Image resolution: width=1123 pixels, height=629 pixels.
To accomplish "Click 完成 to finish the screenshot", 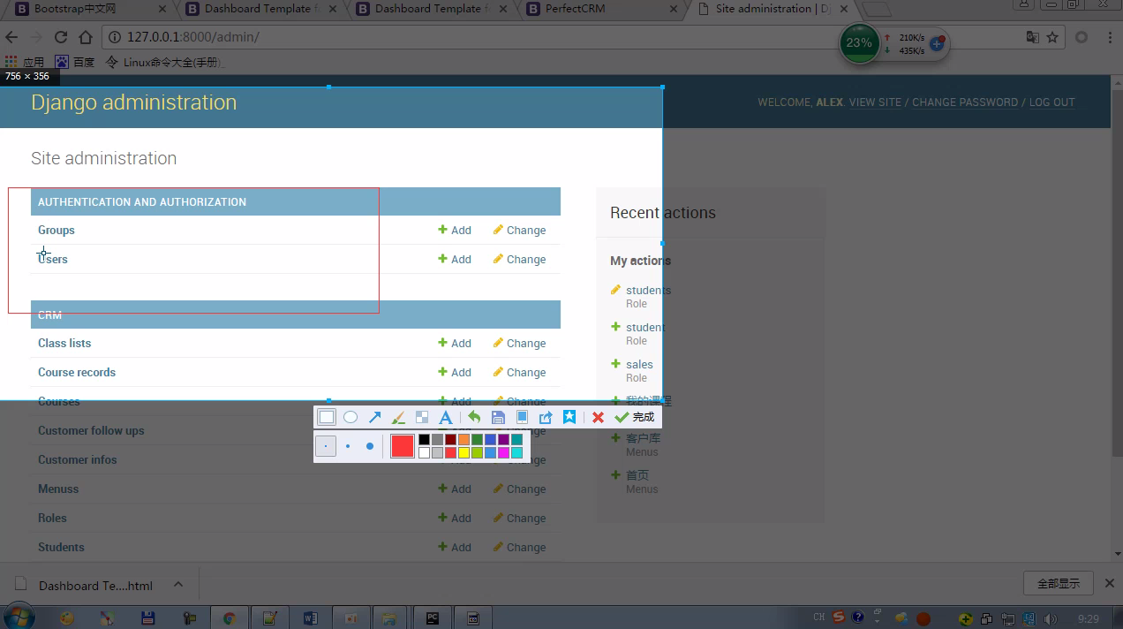I will [x=635, y=417].
